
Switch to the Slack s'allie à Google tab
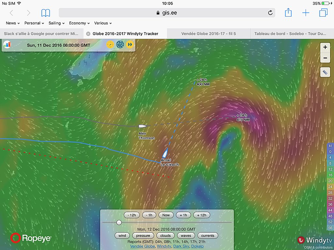(41, 34)
